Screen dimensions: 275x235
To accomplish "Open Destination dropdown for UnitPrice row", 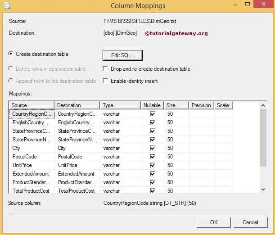I will click(77, 165).
